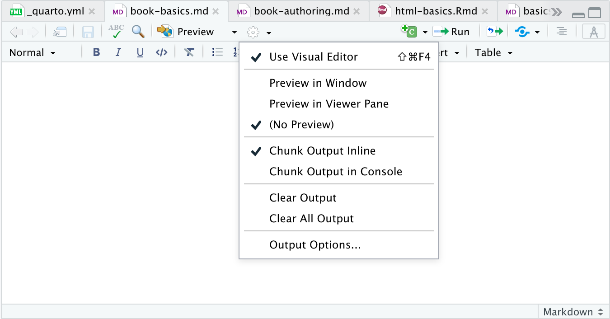Select the (No Preview) option
Viewport: 610px width, 319px height.
tap(301, 125)
